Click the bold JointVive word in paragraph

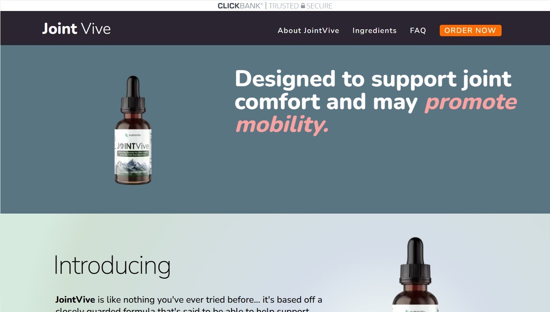[75, 300]
